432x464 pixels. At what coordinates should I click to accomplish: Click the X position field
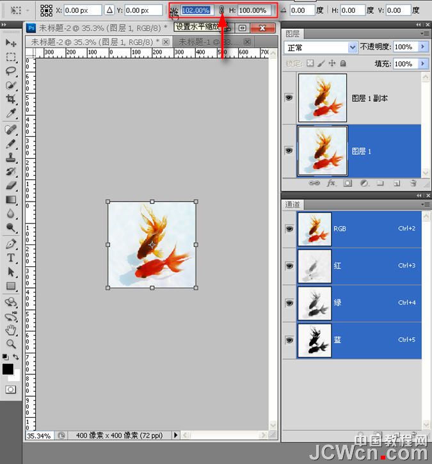(x=83, y=10)
